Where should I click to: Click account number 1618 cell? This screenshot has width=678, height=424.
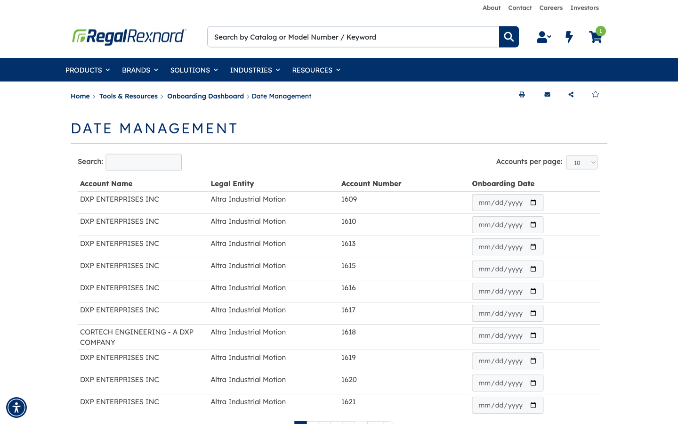click(348, 332)
